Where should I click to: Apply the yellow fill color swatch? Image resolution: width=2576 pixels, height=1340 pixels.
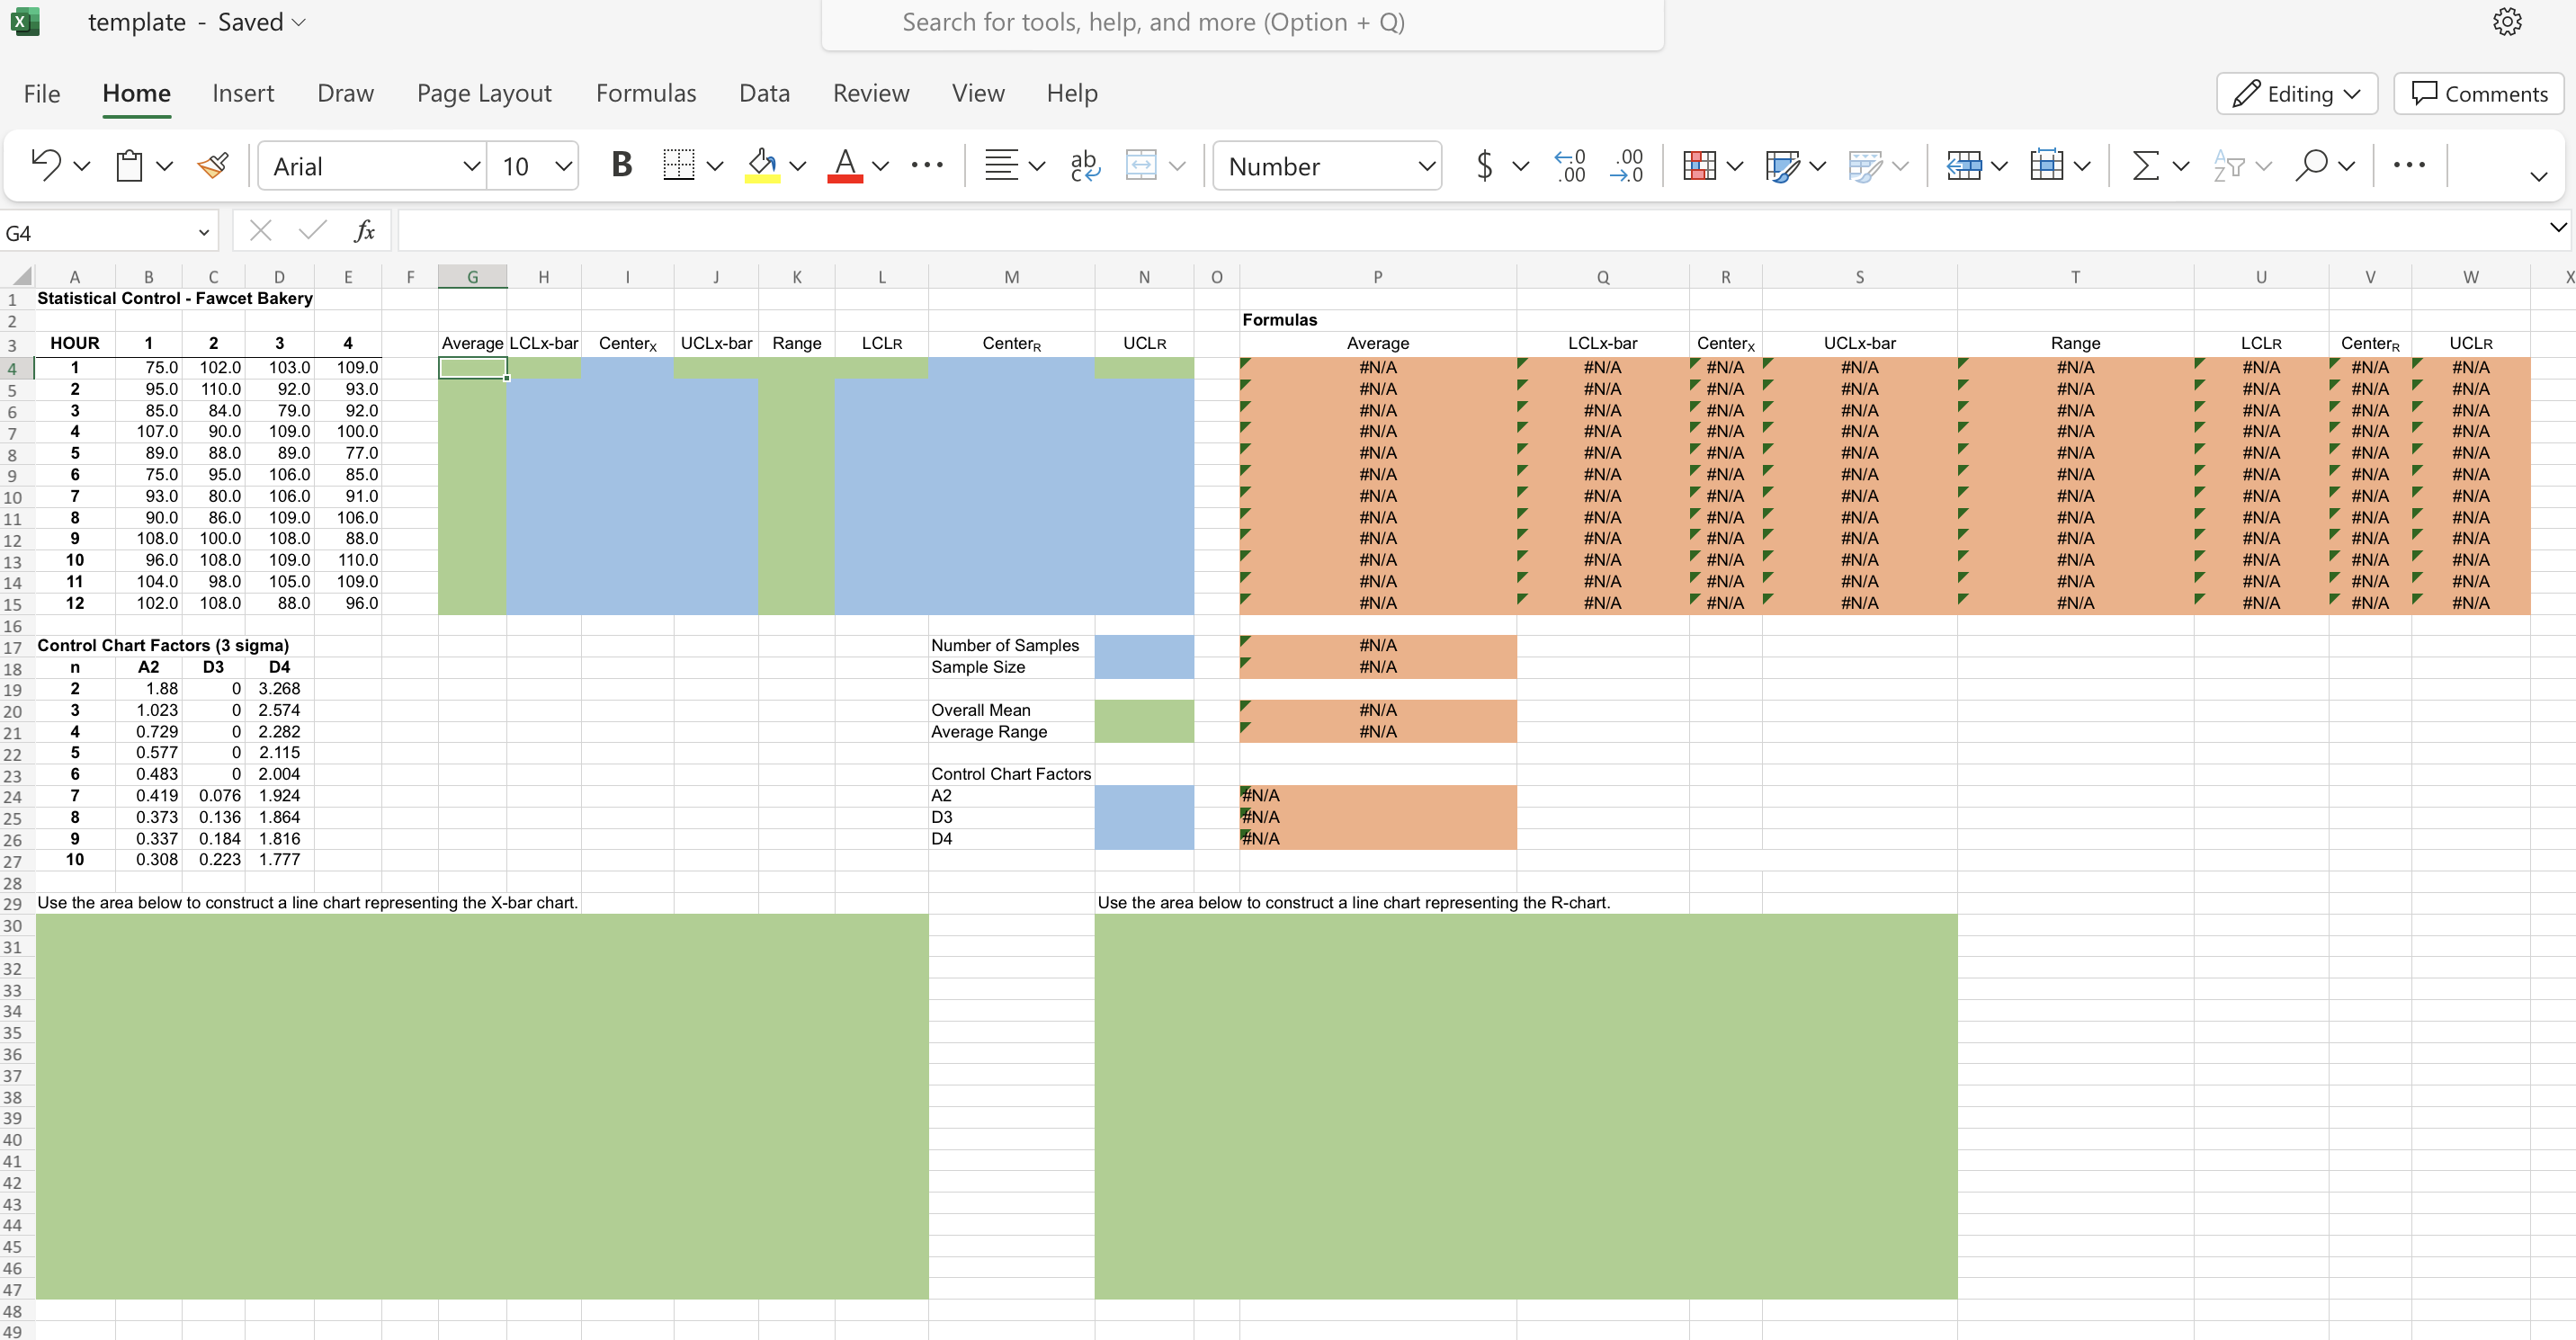coord(762,165)
